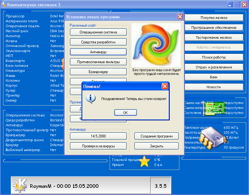Click the green motherboard icon
The height and width of the screenshot is (195, 249).
[x=218, y=107]
